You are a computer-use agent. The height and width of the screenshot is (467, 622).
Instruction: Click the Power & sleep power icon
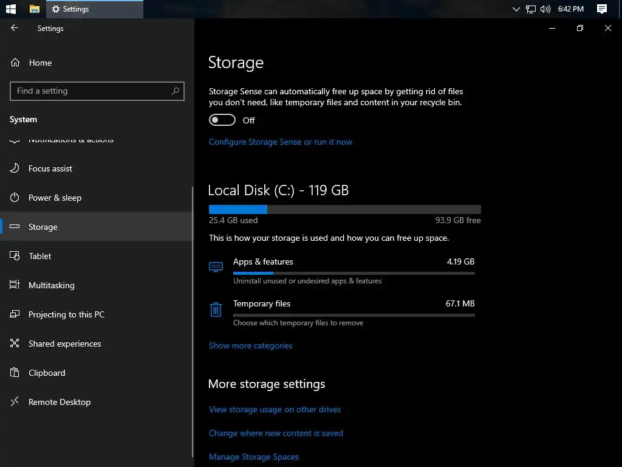[15, 198]
